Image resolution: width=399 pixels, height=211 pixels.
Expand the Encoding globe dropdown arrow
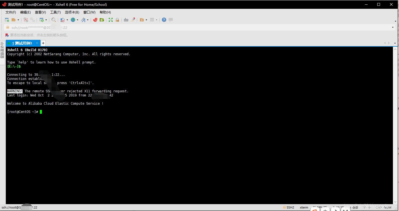coord(77,20)
